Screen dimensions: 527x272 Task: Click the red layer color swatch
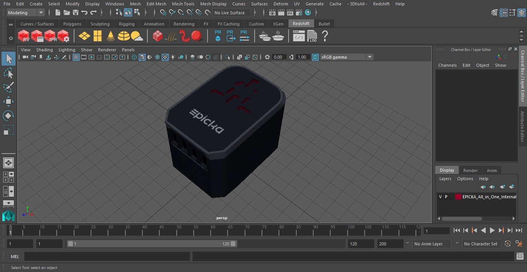[x=458, y=197]
